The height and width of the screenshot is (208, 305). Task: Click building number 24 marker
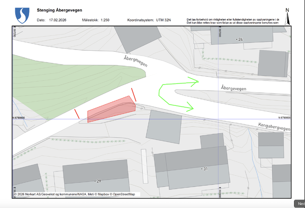click(239, 40)
